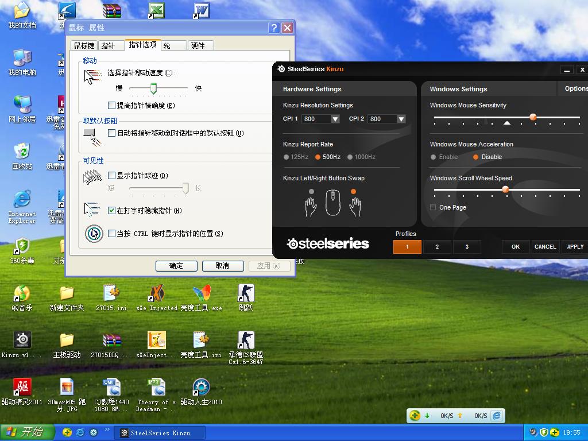
Task: Enable the One Page scroll checkbox
Action: click(x=433, y=207)
